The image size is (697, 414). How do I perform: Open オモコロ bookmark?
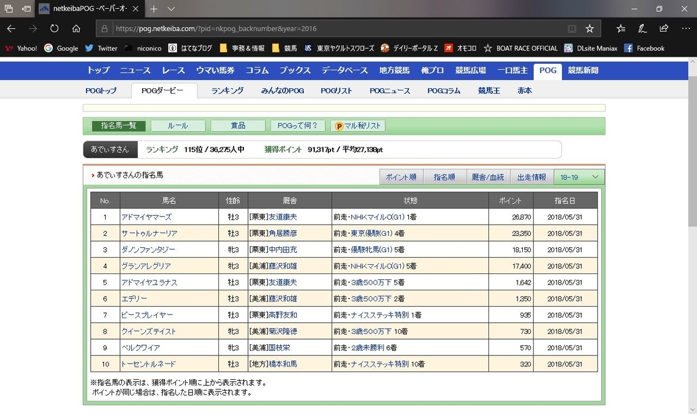click(461, 48)
